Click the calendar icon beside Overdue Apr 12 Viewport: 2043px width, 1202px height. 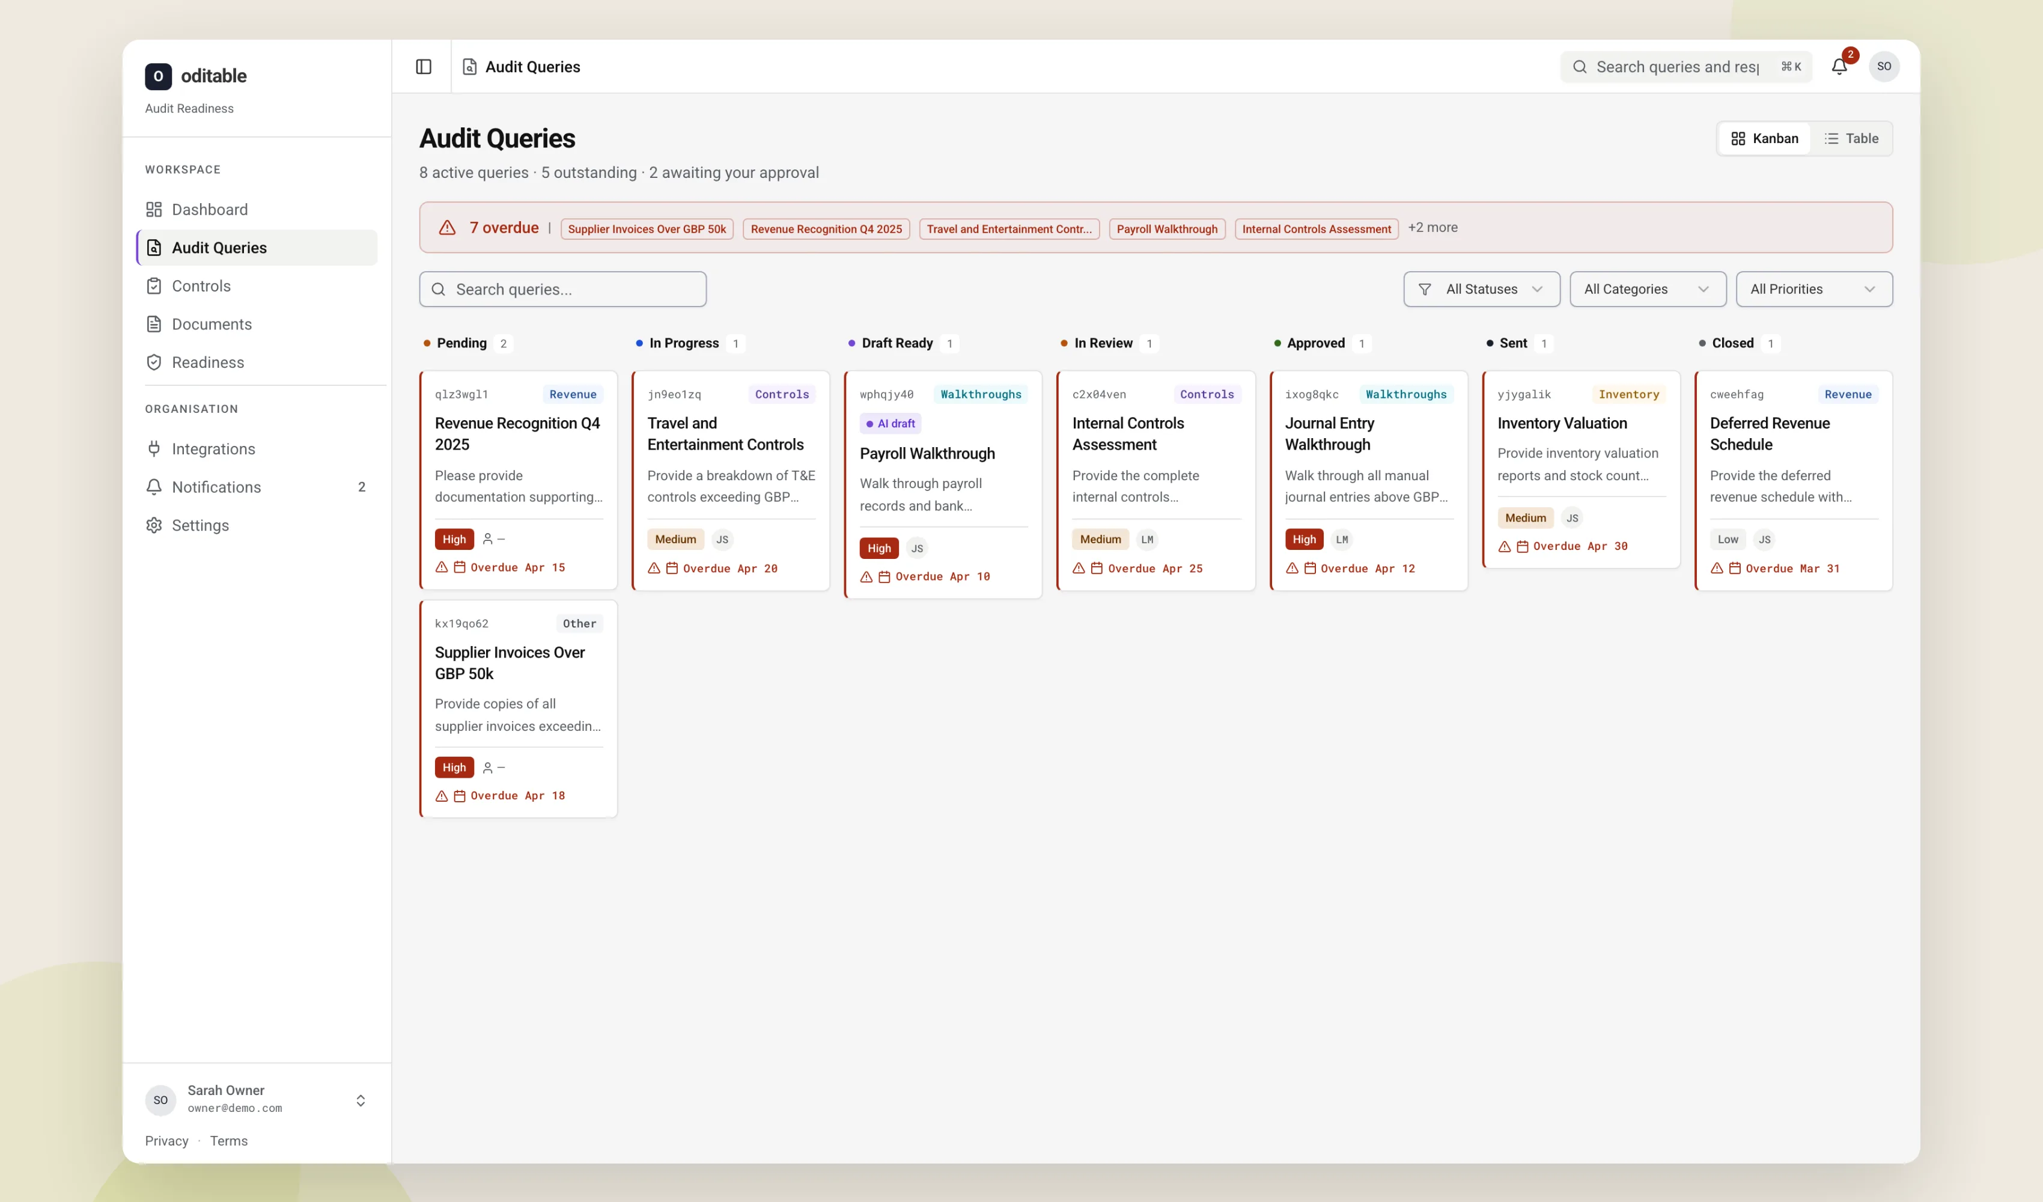click(1309, 569)
